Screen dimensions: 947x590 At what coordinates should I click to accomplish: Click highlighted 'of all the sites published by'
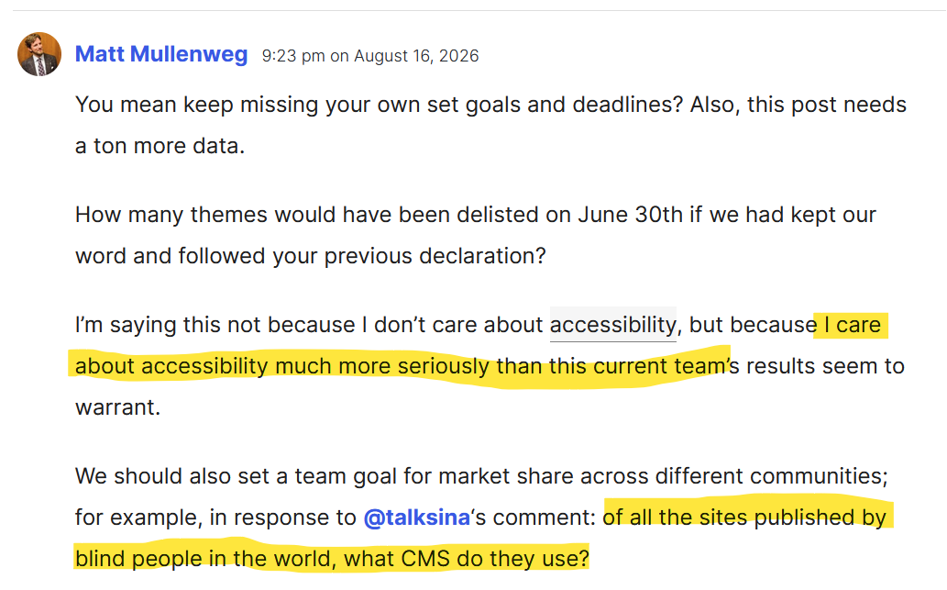coord(744,518)
